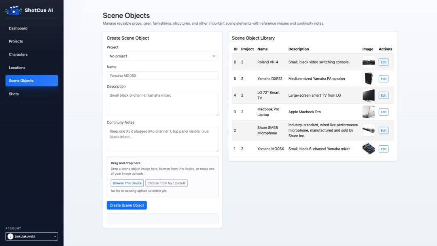This screenshot has height=246, width=437.
Task: Open the Macbook Pro Laptop thumbnail
Action: [369, 112]
